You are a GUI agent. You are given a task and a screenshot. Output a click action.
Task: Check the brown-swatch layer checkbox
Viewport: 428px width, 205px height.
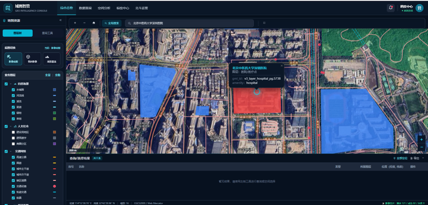pos(13,132)
